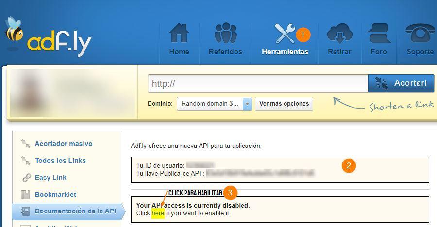This screenshot has width=437, height=227.
Task: Click 'Tu ID de usuario:' text
Action: (160, 165)
